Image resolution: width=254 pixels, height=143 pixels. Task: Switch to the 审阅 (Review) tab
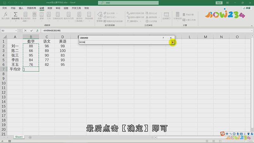tap(58, 8)
